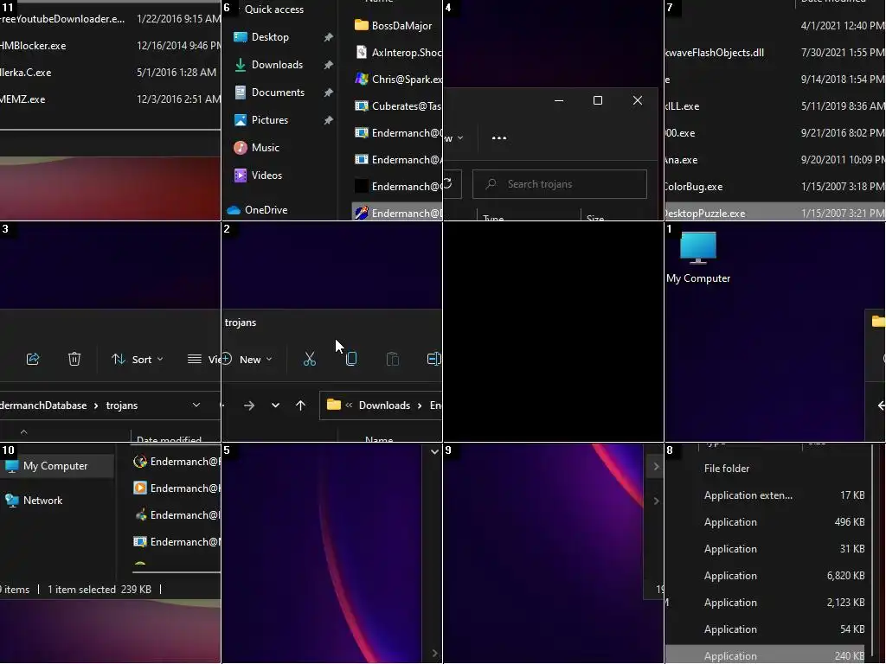
Task: Click inside the Search trojans field
Action: pos(560,184)
